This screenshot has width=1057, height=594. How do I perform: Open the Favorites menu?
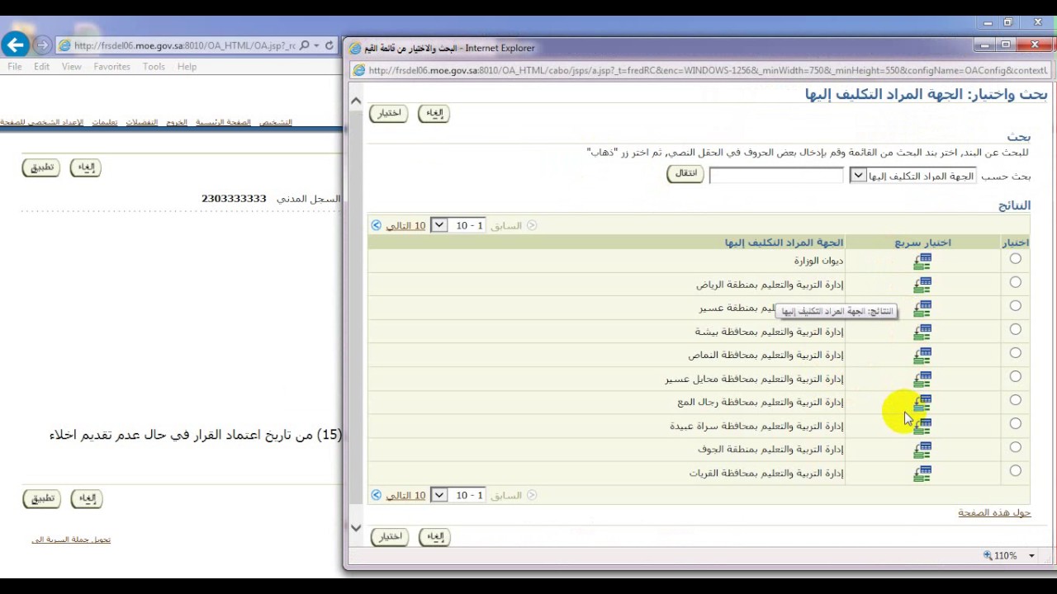coord(112,67)
